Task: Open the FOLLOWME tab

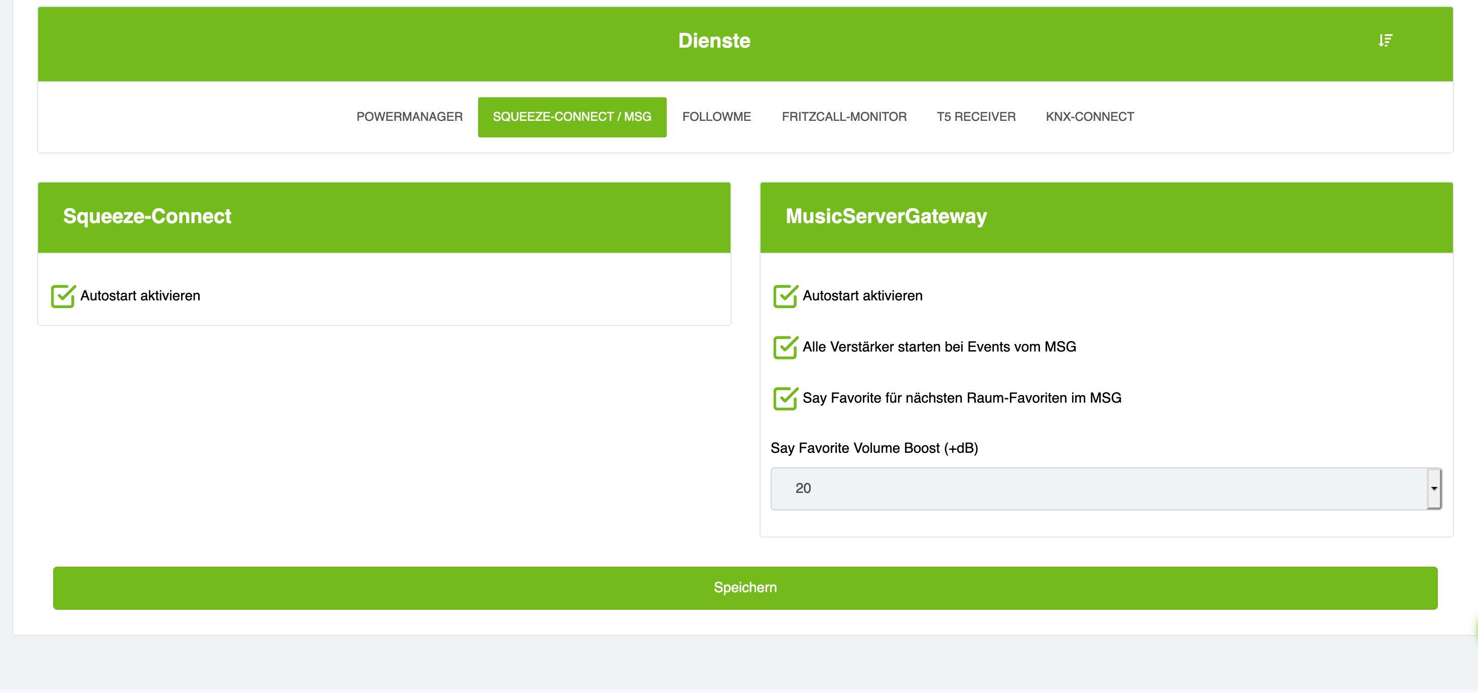Action: [716, 117]
